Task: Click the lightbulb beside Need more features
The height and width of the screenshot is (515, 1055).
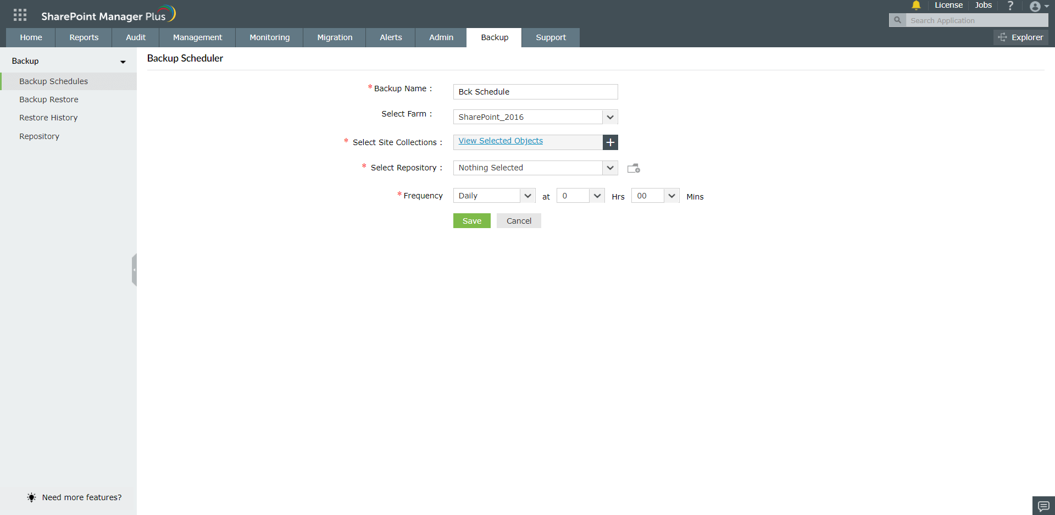Action: click(x=31, y=497)
